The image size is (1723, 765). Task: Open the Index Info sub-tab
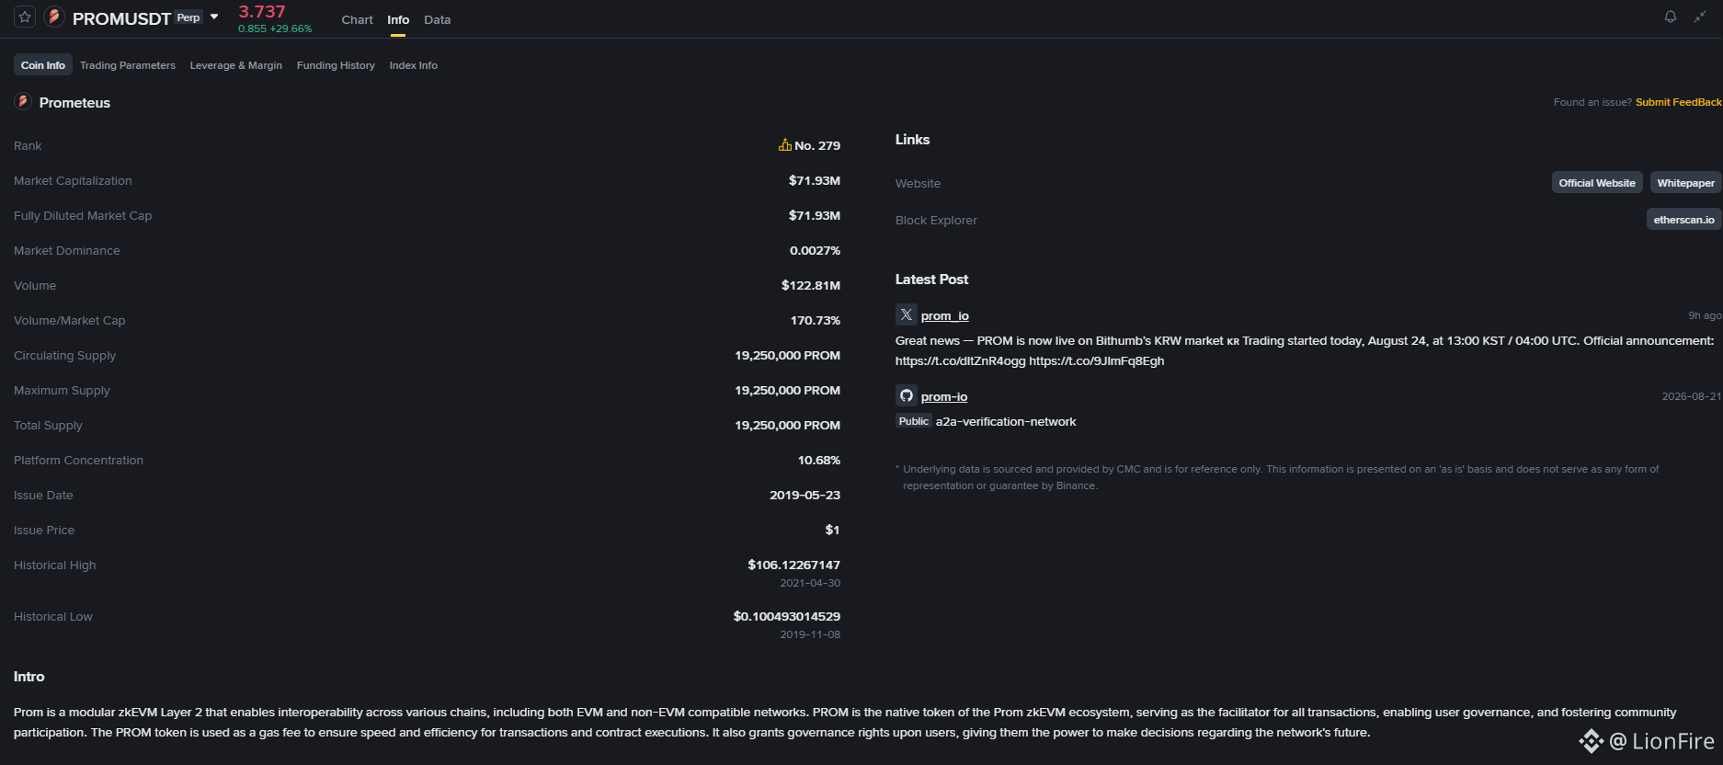point(414,65)
